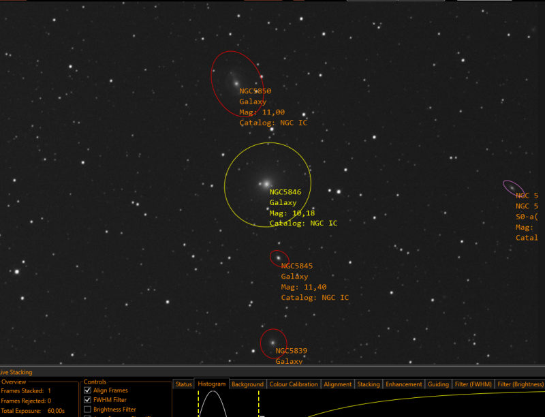Click 'Catalog: NGC IC' under NGC5845
The width and height of the screenshot is (545, 417).
coord(315,298)
